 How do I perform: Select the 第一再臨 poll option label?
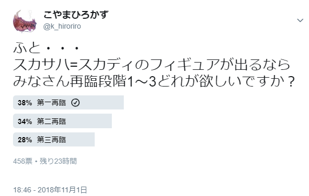[x=51, y=103]
